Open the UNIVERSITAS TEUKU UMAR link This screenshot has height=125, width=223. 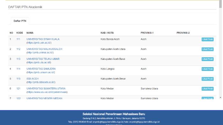[43, 59]
